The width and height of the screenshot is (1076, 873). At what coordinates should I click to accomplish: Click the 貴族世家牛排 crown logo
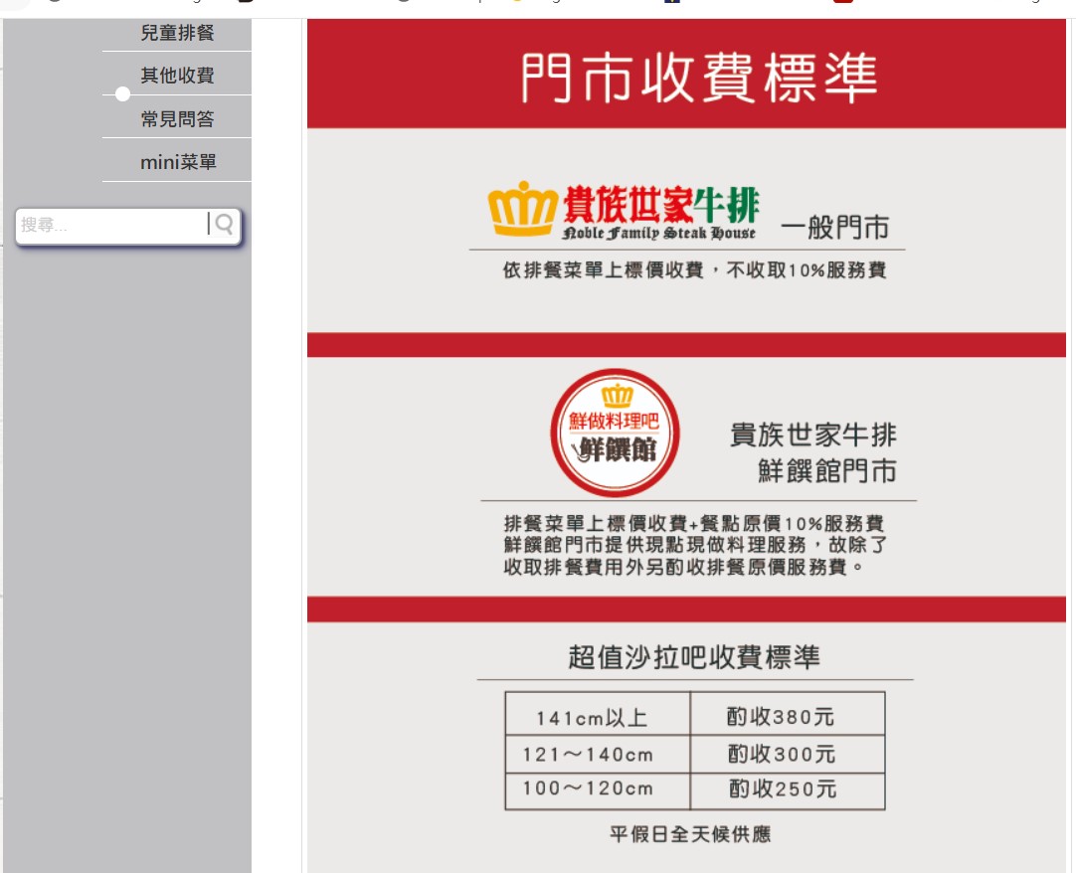click(624, 212)
